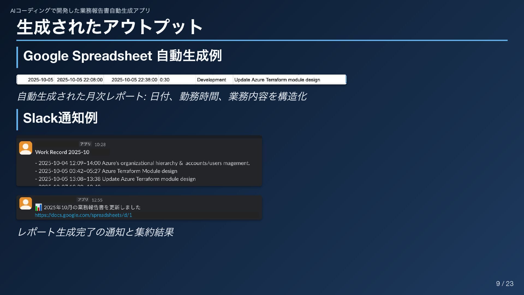Click the Google Spreadsheet 自動生成例 heading
The width and height of the screenshot is (524, 295).
[x=122, y=56]
